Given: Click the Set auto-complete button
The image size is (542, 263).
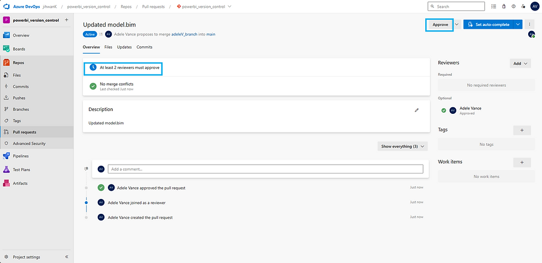Looking at the screenshot, I should click(488, 24).
